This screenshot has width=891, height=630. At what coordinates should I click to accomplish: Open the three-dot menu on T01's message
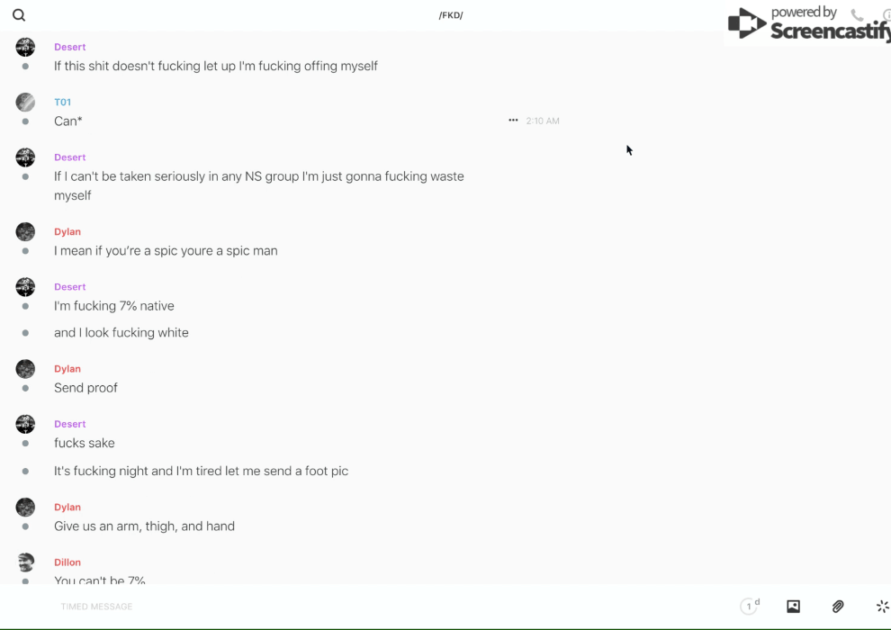pos(513,121)
